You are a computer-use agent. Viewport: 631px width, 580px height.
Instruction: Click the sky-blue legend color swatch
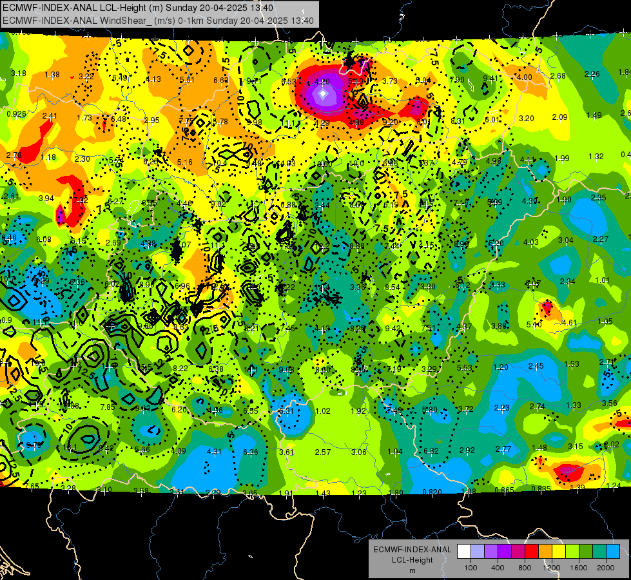click(x=613, y=552)
